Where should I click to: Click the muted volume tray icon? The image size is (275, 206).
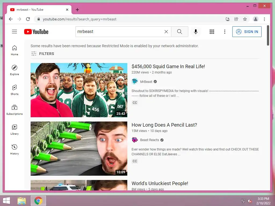point(250,201)
